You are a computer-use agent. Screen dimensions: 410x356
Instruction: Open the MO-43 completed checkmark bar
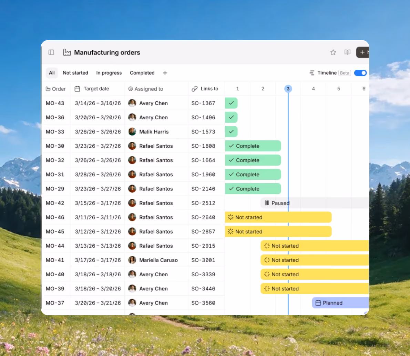pyautogui.click(x=231, y=103)
